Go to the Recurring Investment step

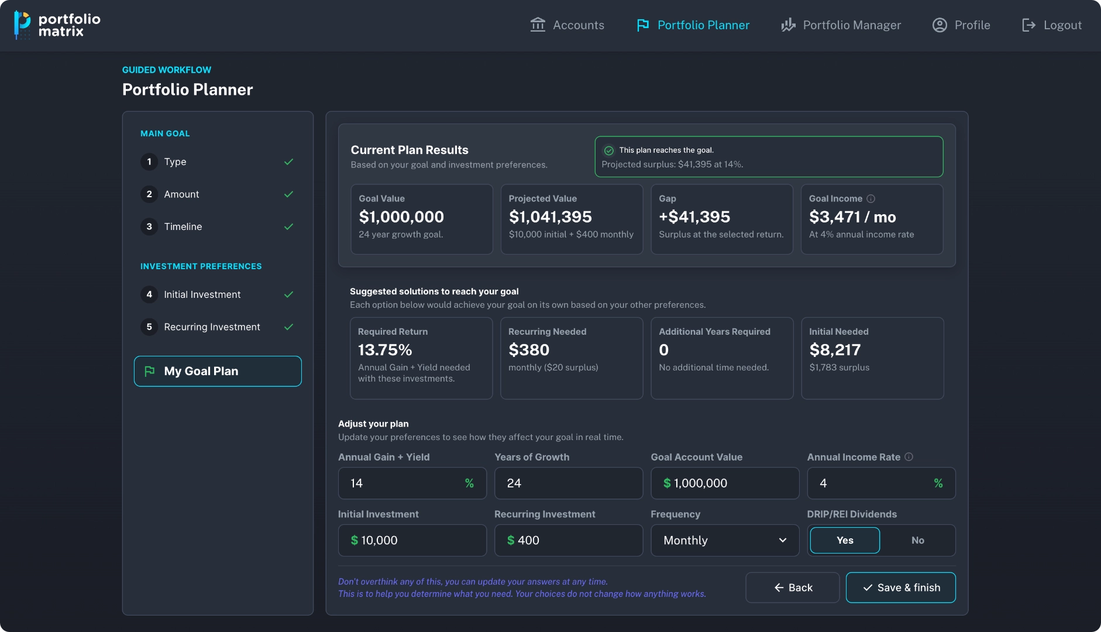pyautogui.click(x=218, y=327)
